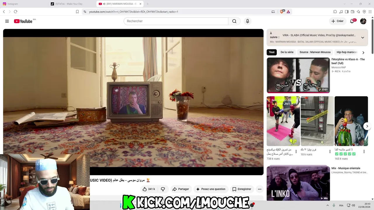Click the 'Rechercher' search field
The image size is (374, 210).
pyautogui.click(x=176, y=21)
